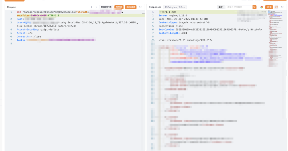Image resolution: width=288 pixels, height=151 pixels.
Task: Open response in Chrome browser icon
Action: pyautogui.click(x=262, y=7)
